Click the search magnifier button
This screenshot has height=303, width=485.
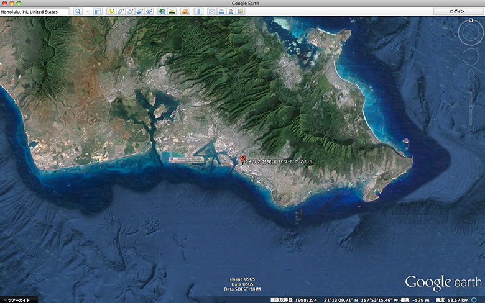coord(78,12)
